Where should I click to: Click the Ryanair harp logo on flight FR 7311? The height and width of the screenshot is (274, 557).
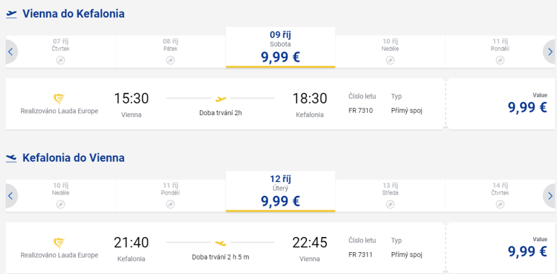(59, 243)
